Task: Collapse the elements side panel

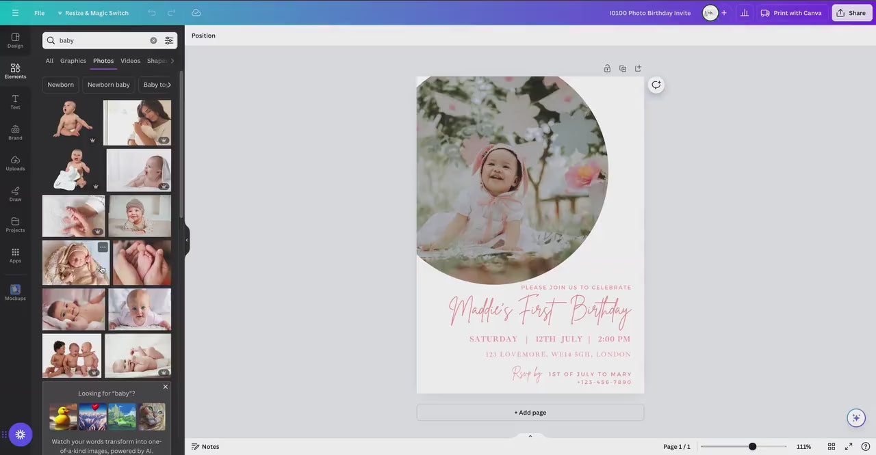Action: click(186, 240)
